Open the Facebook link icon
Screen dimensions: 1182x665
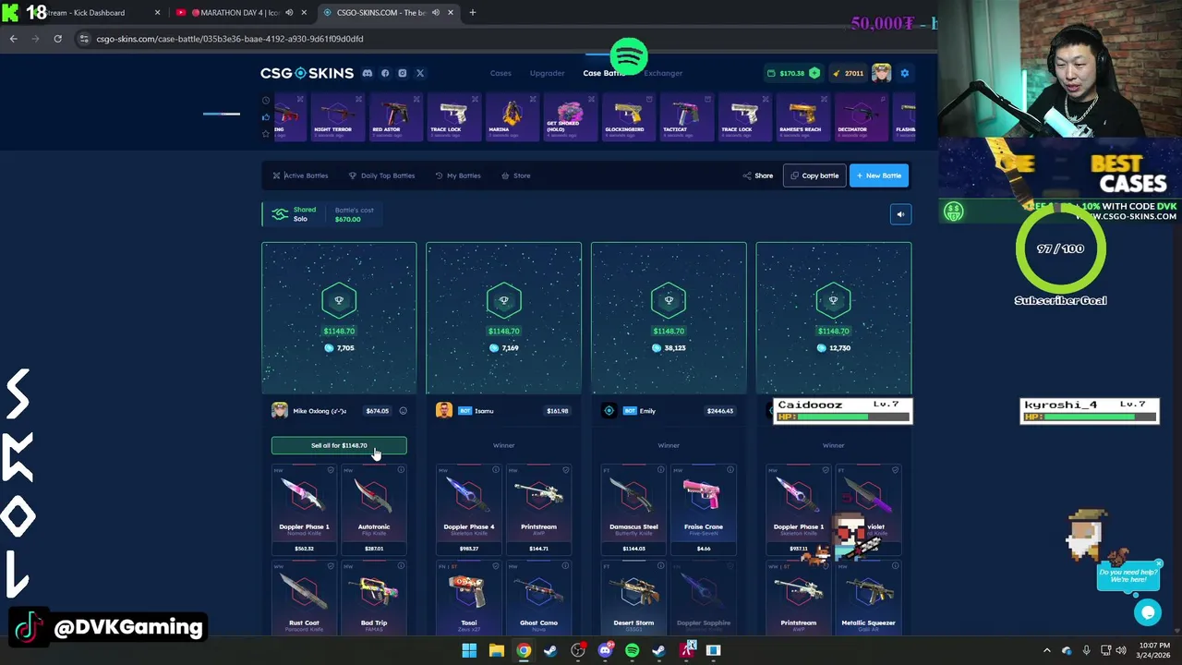(x=385, y=73)
